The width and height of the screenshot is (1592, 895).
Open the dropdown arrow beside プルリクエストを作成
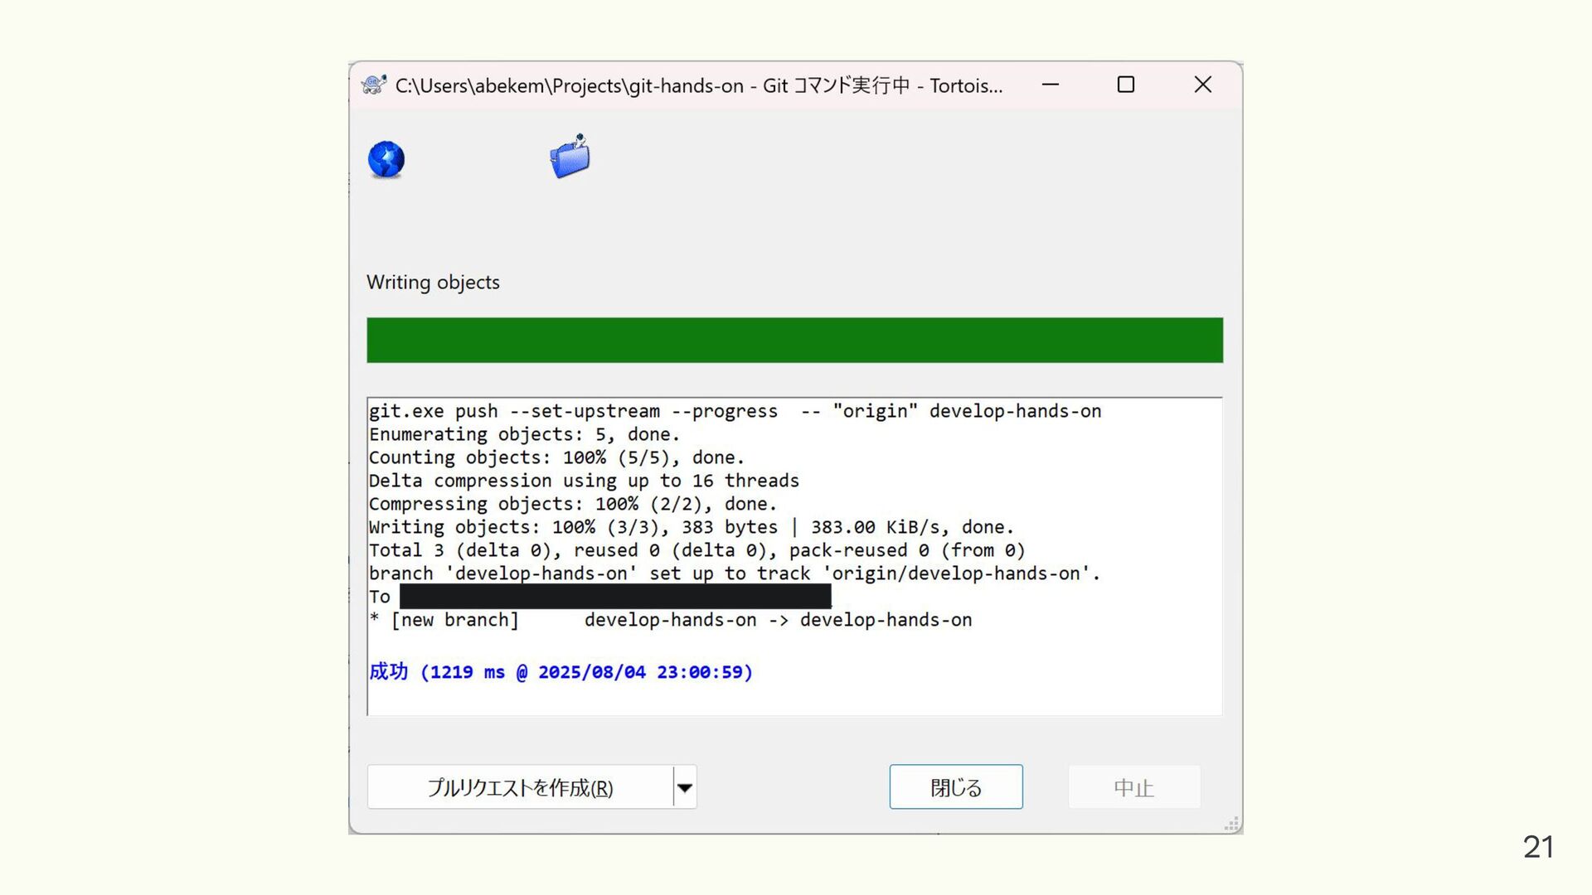pyautogui.click(x=685, y=787)
